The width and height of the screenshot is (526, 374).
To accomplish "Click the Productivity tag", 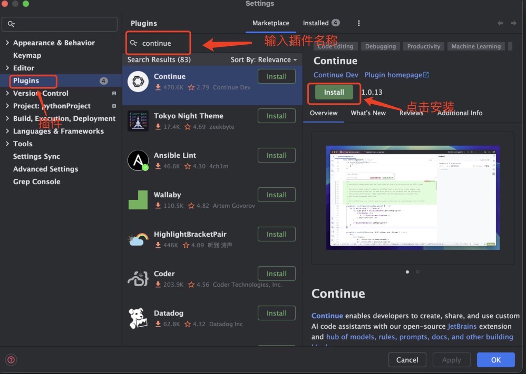I will (x=424, y=46).
